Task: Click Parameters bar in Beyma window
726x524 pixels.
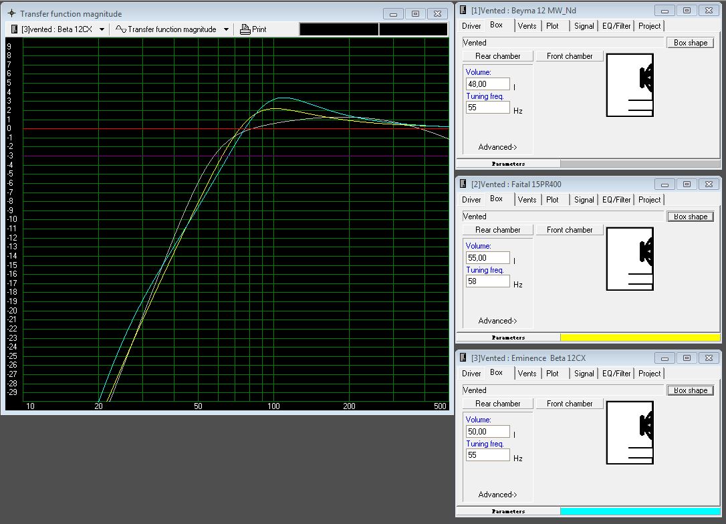Action: pyautogui.click(x=508, y=163)
